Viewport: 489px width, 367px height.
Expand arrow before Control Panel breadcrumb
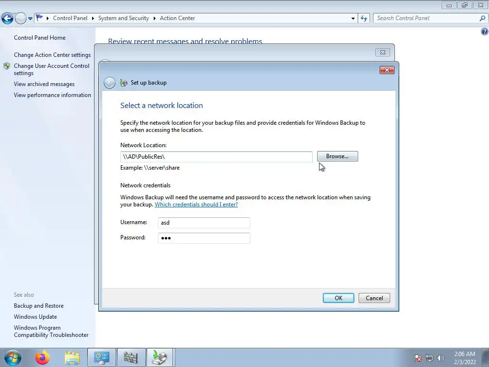pyautogui.click(x=48, y=18)
